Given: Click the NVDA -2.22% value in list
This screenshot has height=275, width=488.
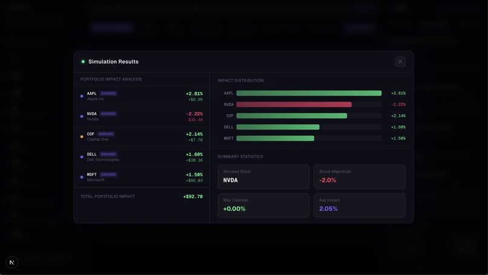Looking at the screenshot, I should point(194,114).
